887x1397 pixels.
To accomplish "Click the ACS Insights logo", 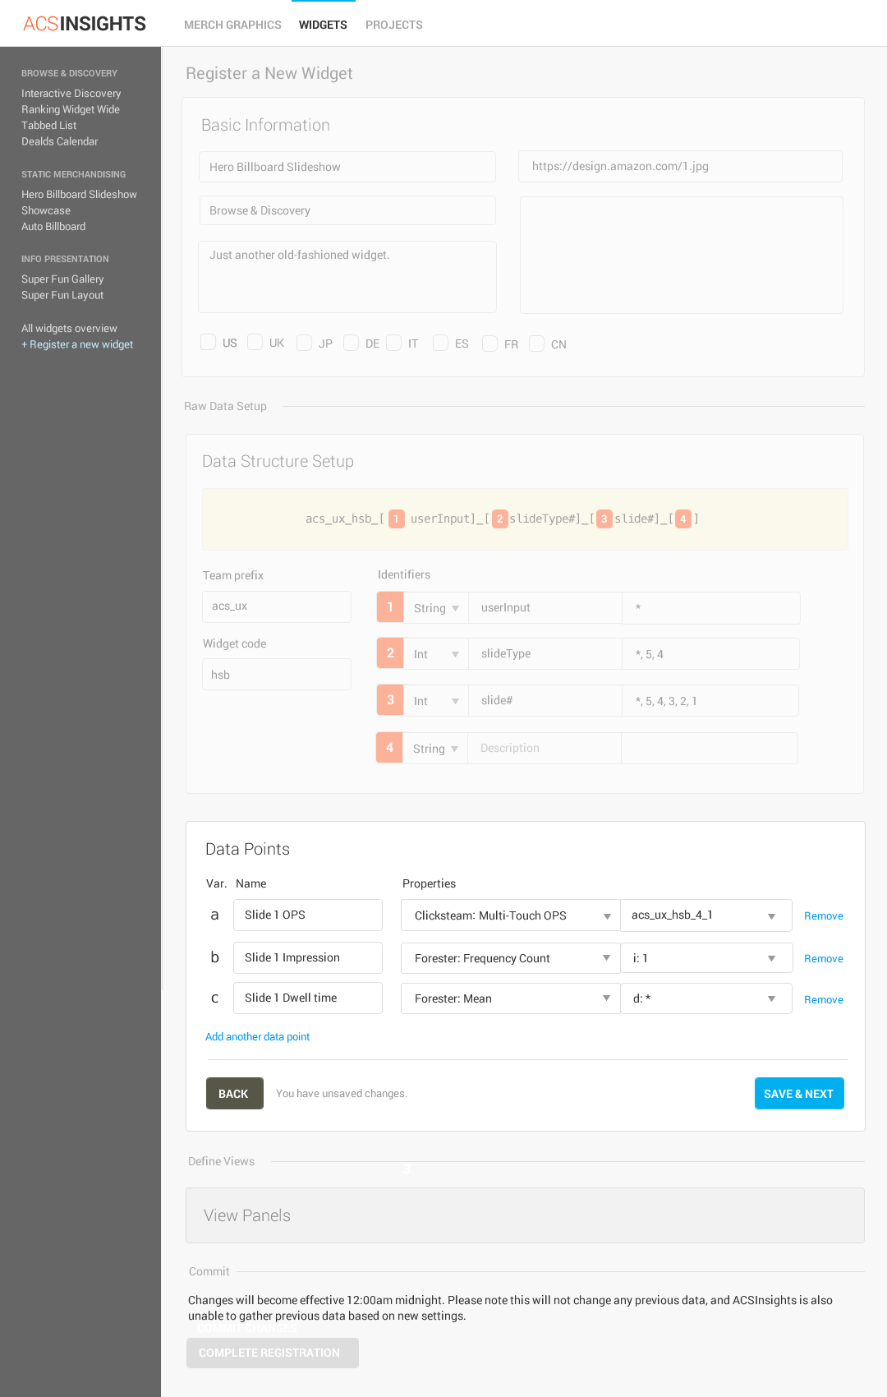I will pyautogui.click(x=85, y=24).
